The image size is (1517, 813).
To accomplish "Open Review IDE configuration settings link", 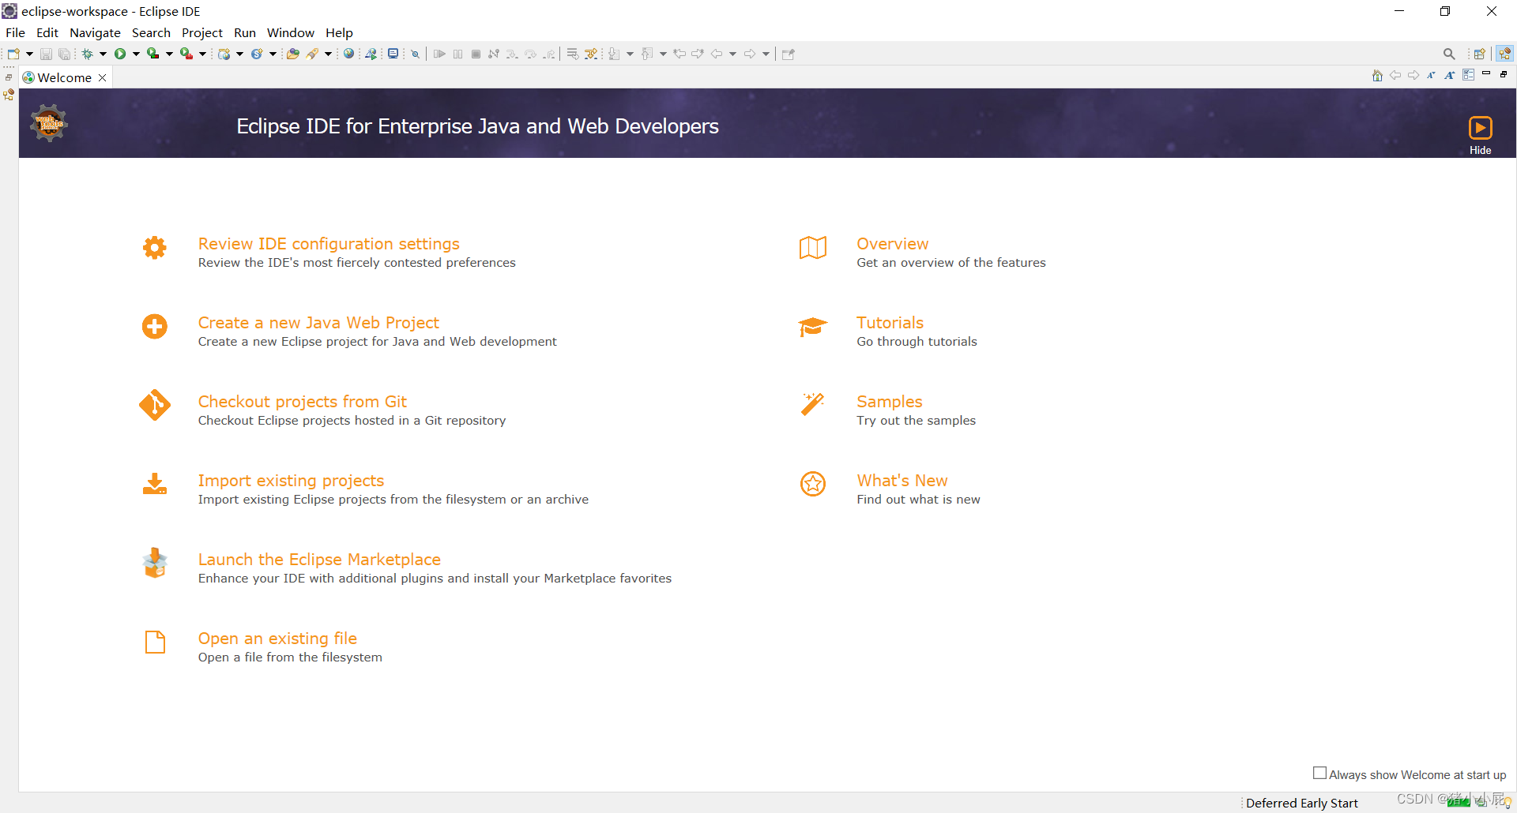I will click(x=329, y=244).
